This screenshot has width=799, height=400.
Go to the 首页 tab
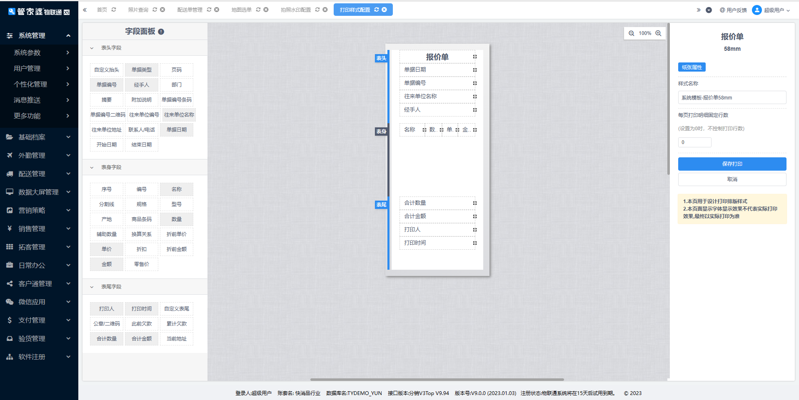(x=102, y=10)
